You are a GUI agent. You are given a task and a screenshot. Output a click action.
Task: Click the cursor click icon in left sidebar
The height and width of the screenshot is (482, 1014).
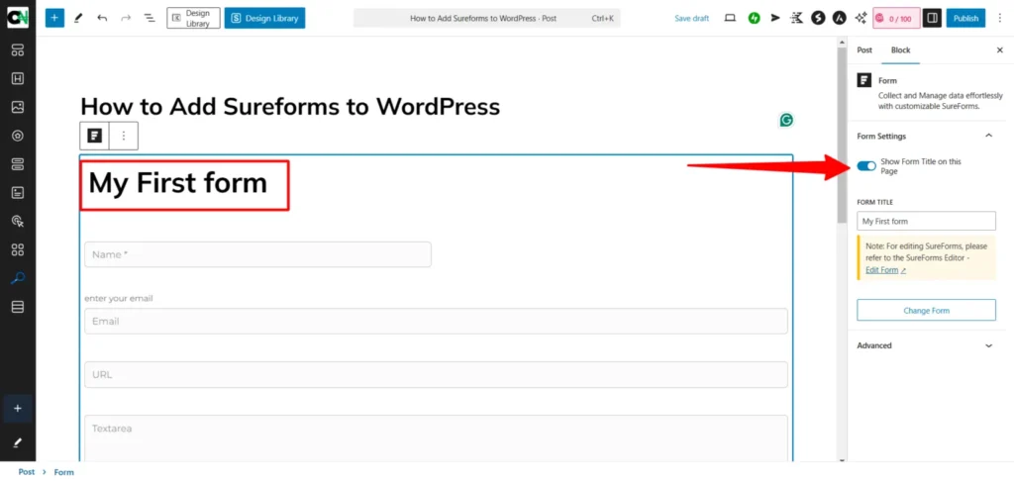click(x=18, y=222)
